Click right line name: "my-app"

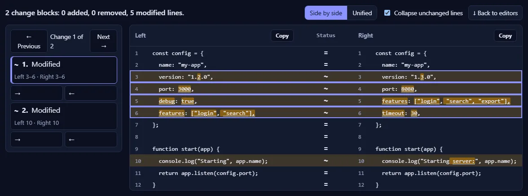(406, 65)
